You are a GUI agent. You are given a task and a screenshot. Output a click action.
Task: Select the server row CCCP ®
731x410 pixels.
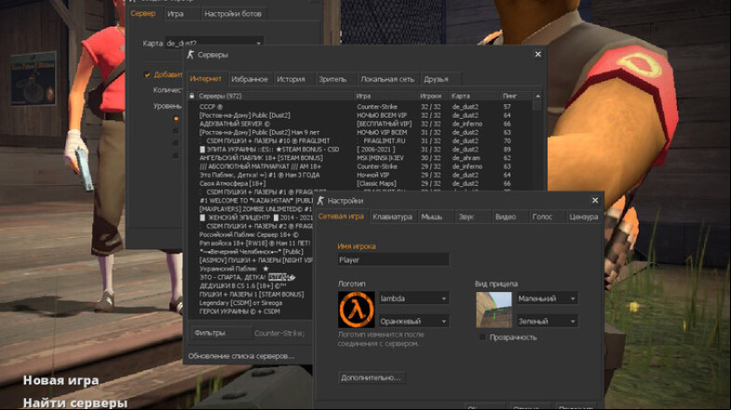(x=359, y=107)
